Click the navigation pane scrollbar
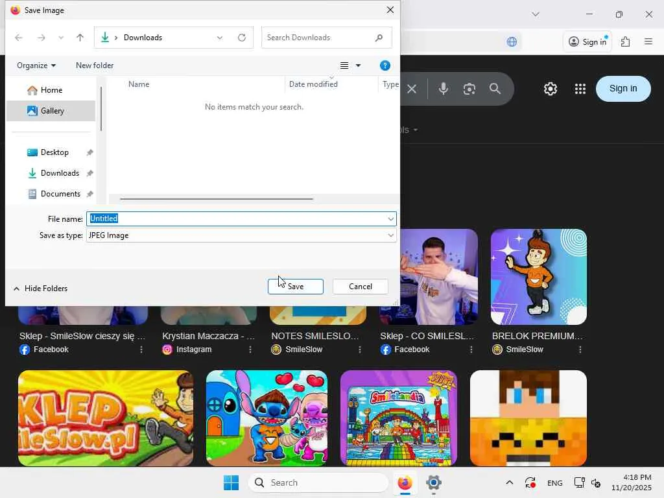 click(x=101, y=109)
